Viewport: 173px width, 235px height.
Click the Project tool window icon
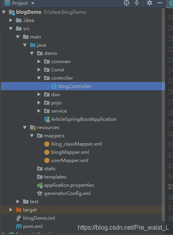7,3
